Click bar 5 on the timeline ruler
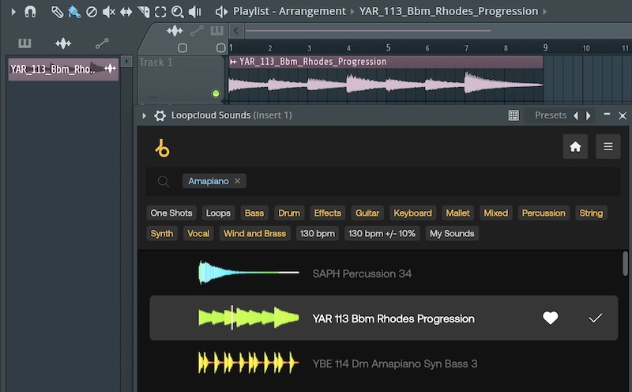Image resolution: width=632 pixels, height=392 pixels. [388, 48]
